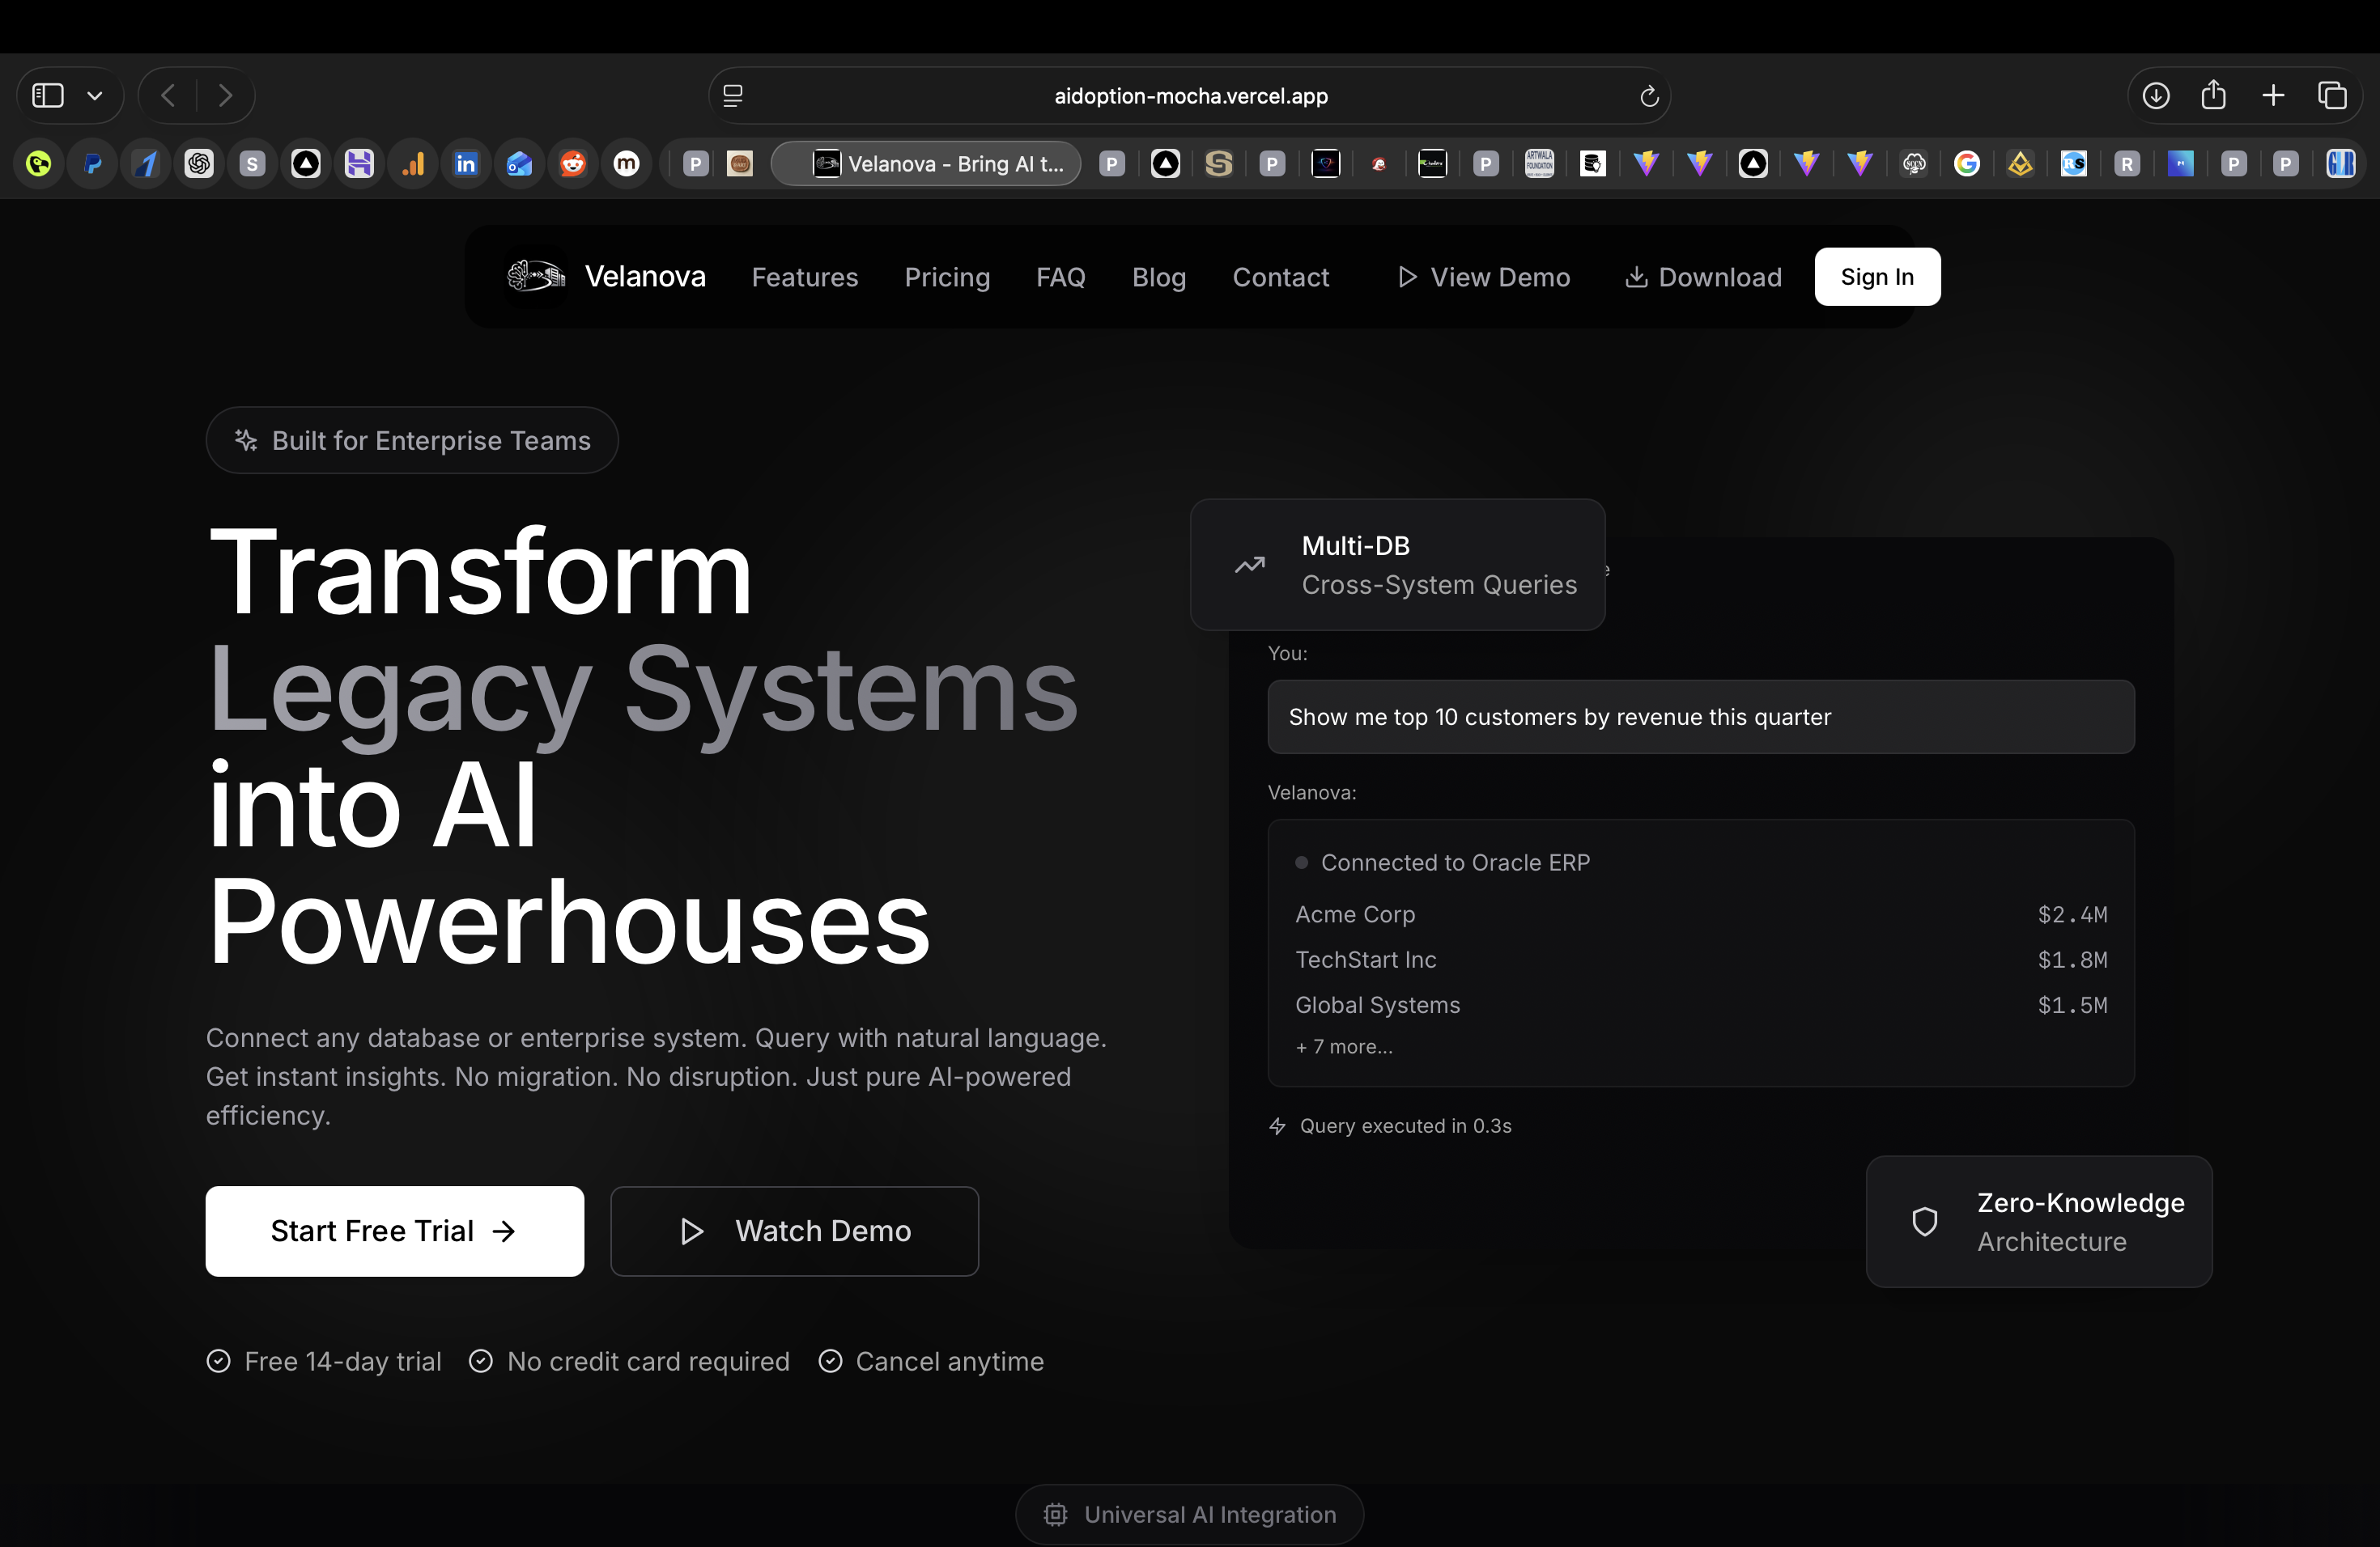Open the Reddit pinned tab
This screenshot has width=2380, height=1547.
click(573, 164)
